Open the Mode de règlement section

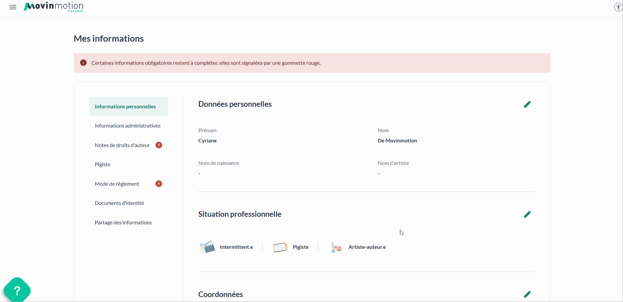pos(117,184)
